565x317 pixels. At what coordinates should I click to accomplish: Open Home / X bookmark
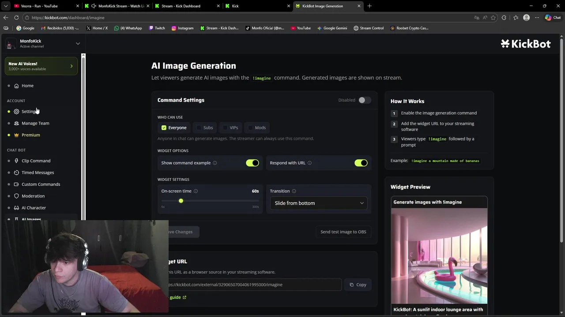pos(97,28)
